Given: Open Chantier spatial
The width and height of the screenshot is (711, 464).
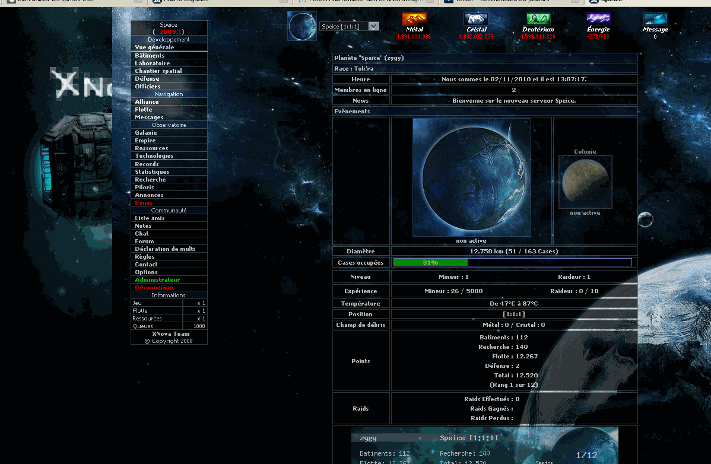Looking at the screenshot, I should [x=158, y=71].
